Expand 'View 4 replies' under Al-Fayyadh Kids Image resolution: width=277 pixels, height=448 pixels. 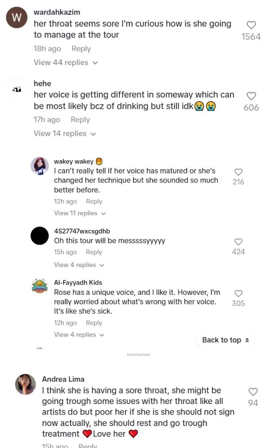click(x=79, y=335)
